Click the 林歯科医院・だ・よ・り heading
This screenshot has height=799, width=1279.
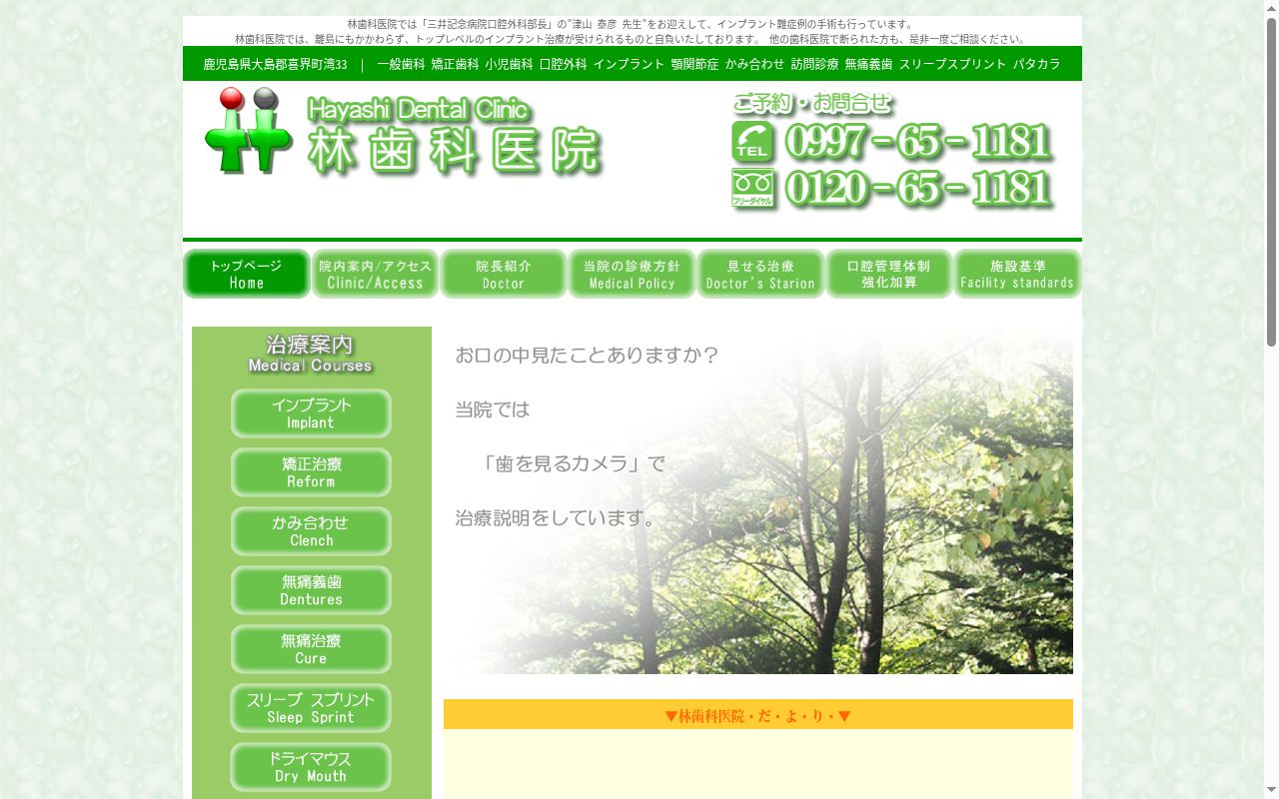pyautogui.click(x=758, y=716)
